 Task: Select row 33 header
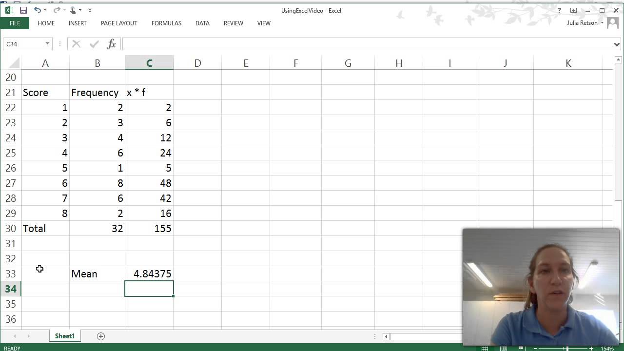pos(10,274)
